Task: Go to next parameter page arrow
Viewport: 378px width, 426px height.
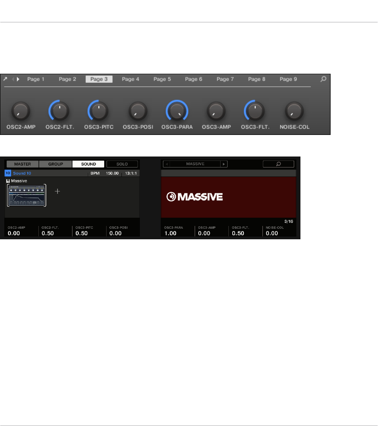Action: 18,79
